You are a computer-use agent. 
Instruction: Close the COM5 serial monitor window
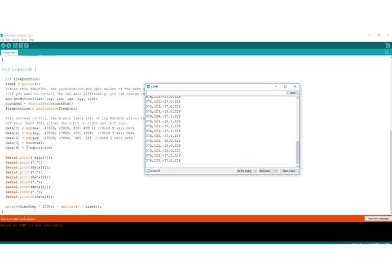pos(295,87)
